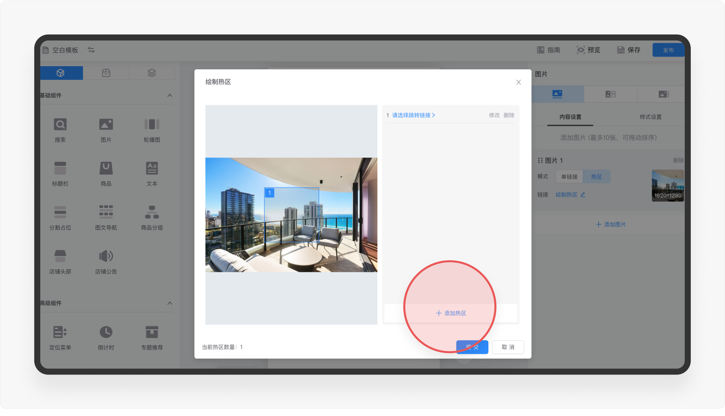Click 修改 for hotspot 1
The width and height of the screenshot is (725, 416).
tap(494, 115)
